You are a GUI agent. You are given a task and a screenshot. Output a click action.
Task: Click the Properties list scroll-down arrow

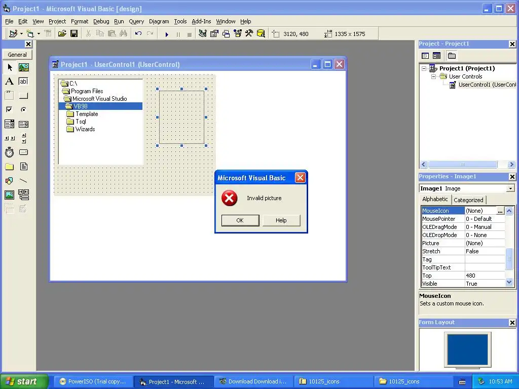509,283
